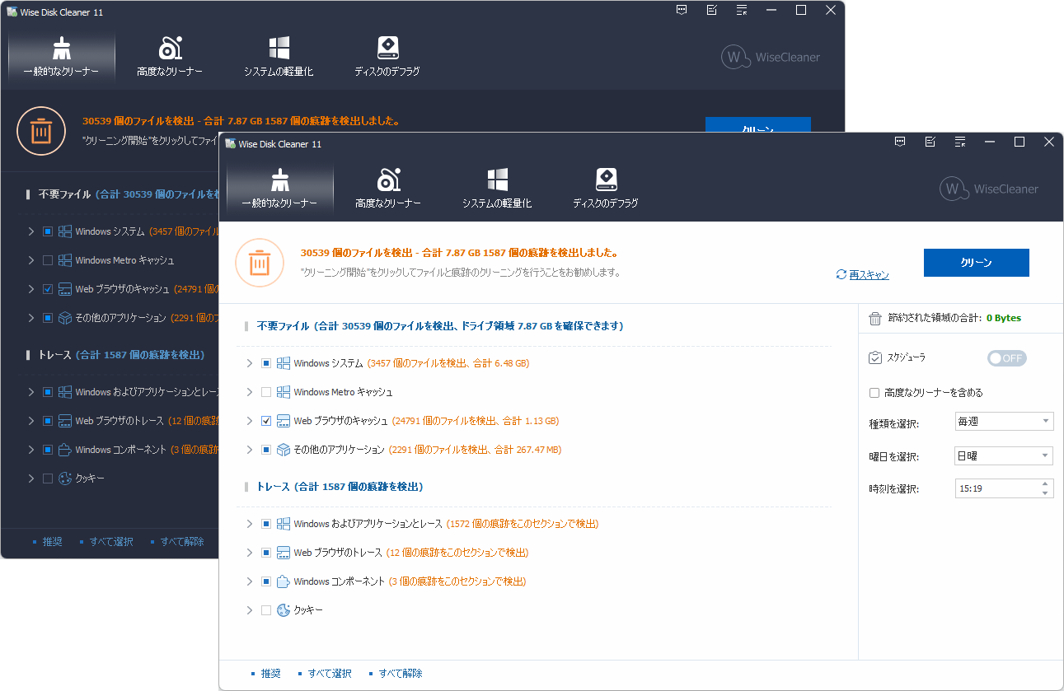
Task: Toggle Web ブラウザのトレース checkbox in front window
Action: tap(266, 553)
